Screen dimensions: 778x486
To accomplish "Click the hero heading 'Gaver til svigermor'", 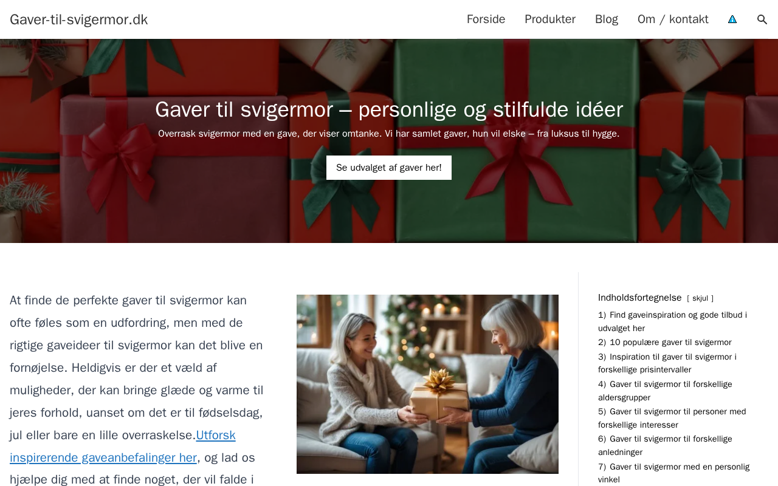I will pos(389,109).
